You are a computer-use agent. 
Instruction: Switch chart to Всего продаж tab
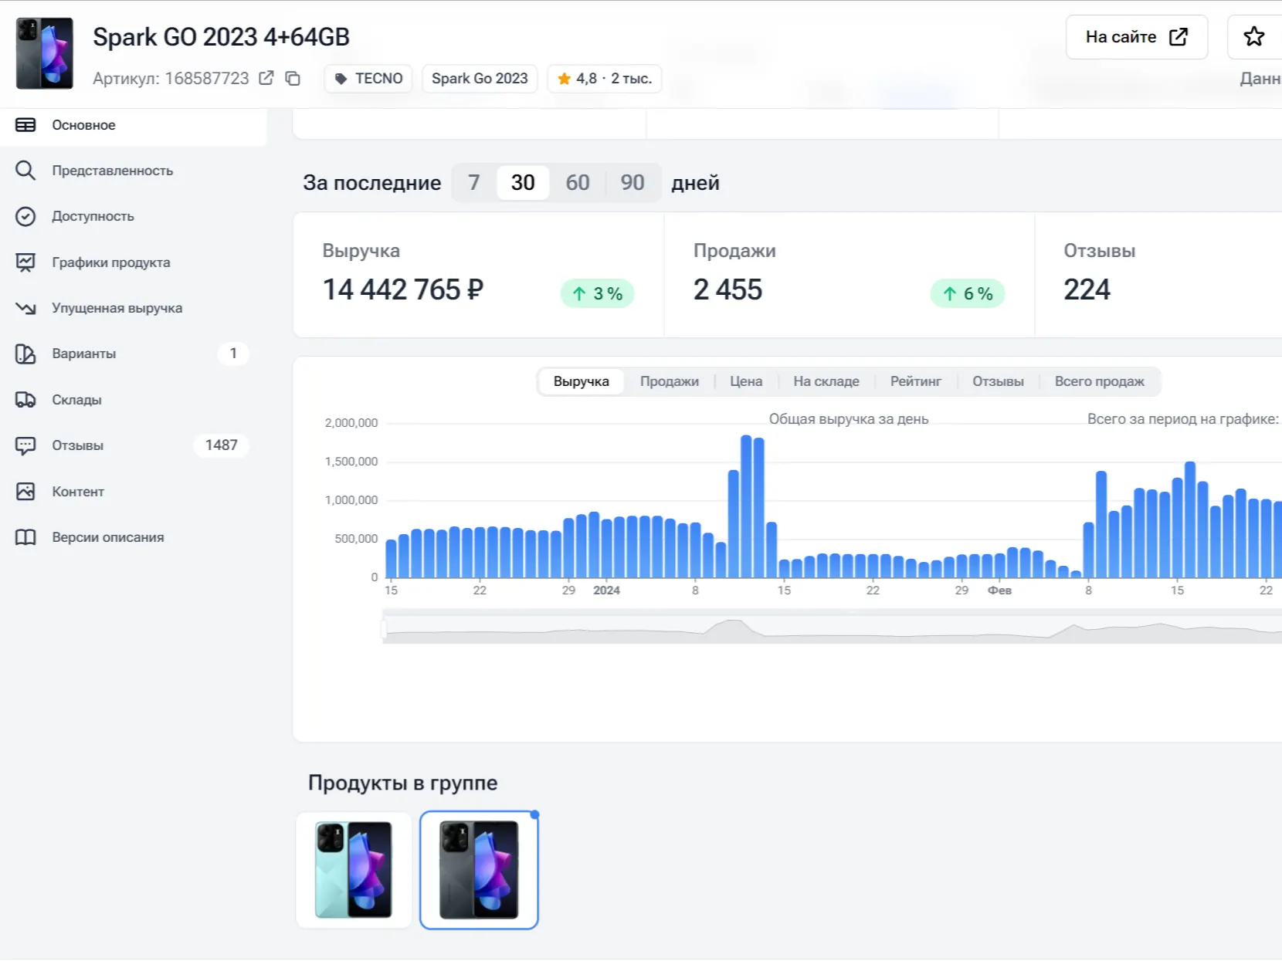point(1100,381)
